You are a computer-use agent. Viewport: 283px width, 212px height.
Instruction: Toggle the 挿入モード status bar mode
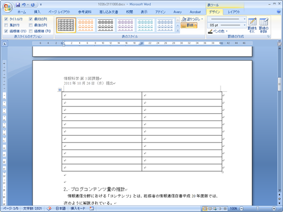[78, 209]
